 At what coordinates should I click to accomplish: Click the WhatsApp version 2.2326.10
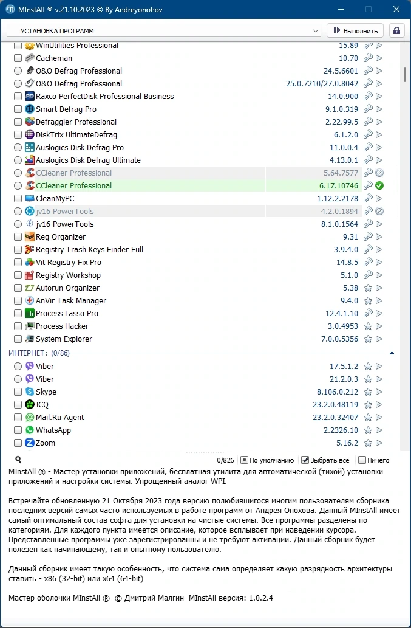341,430
